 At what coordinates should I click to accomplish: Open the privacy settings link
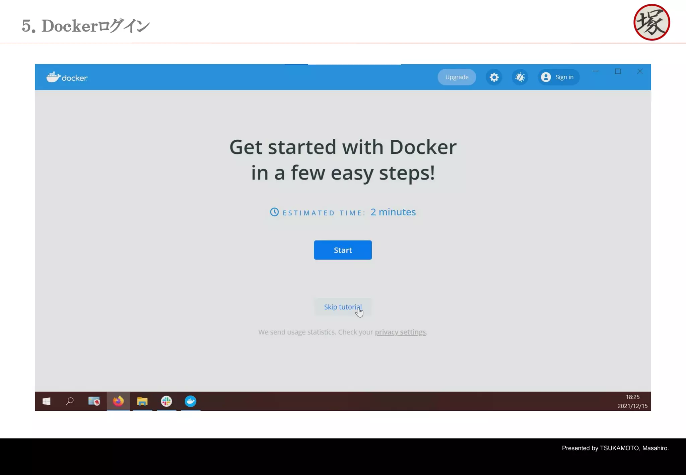[400, 332]
